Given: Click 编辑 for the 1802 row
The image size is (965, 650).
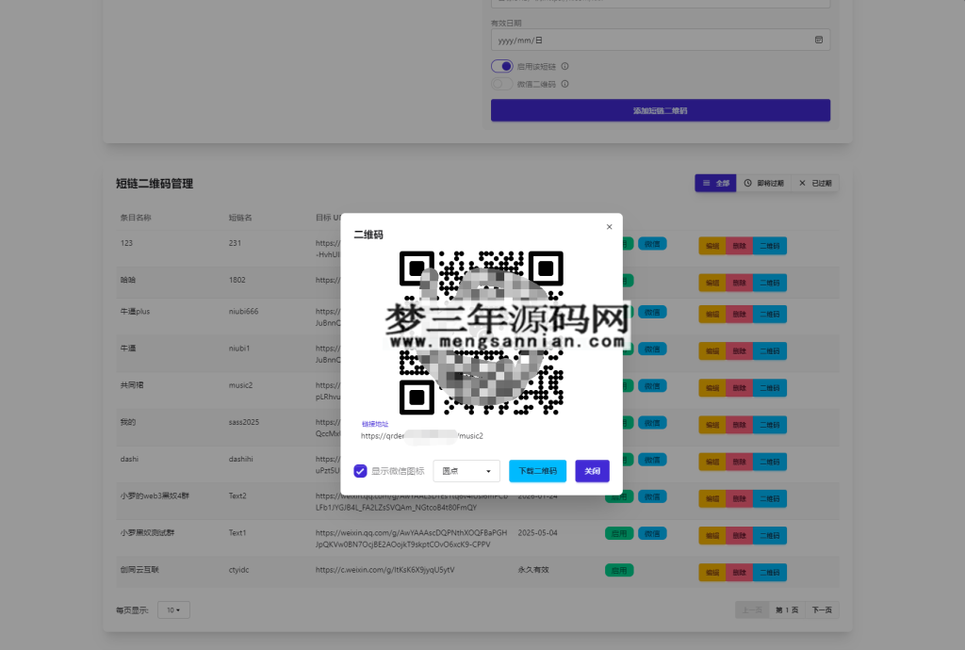Looking at the screenshot, I should [x=712, y=283].
